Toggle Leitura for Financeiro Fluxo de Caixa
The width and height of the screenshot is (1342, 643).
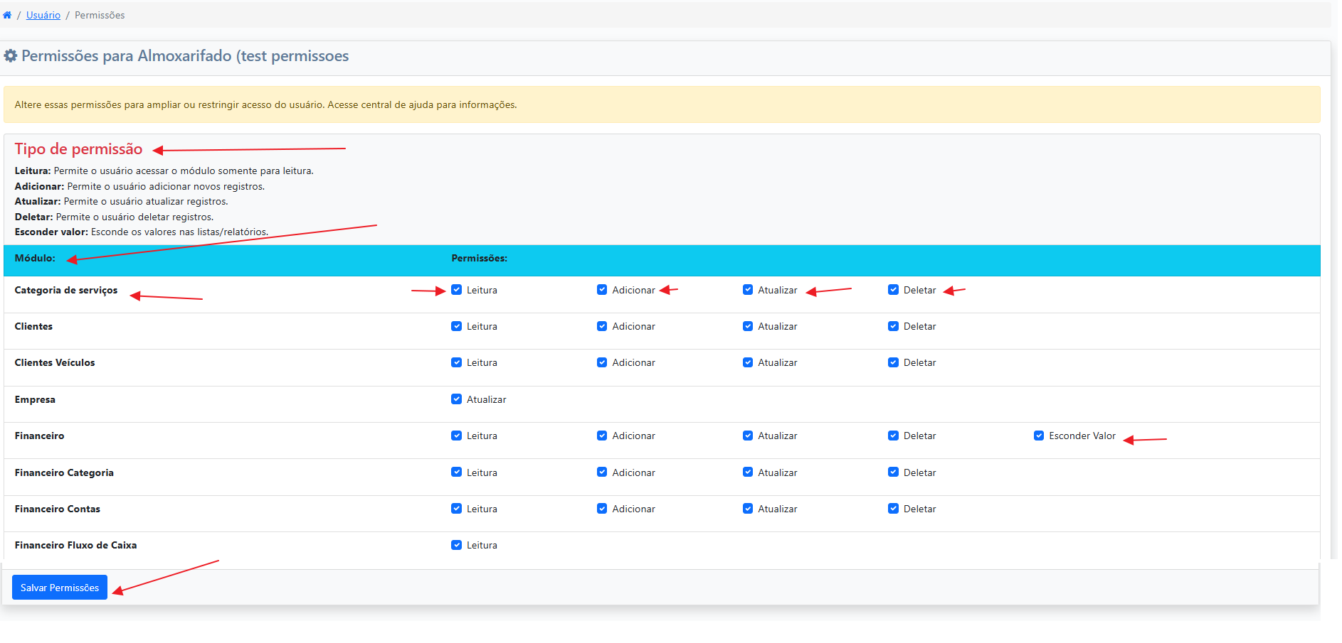coord(457,545)
